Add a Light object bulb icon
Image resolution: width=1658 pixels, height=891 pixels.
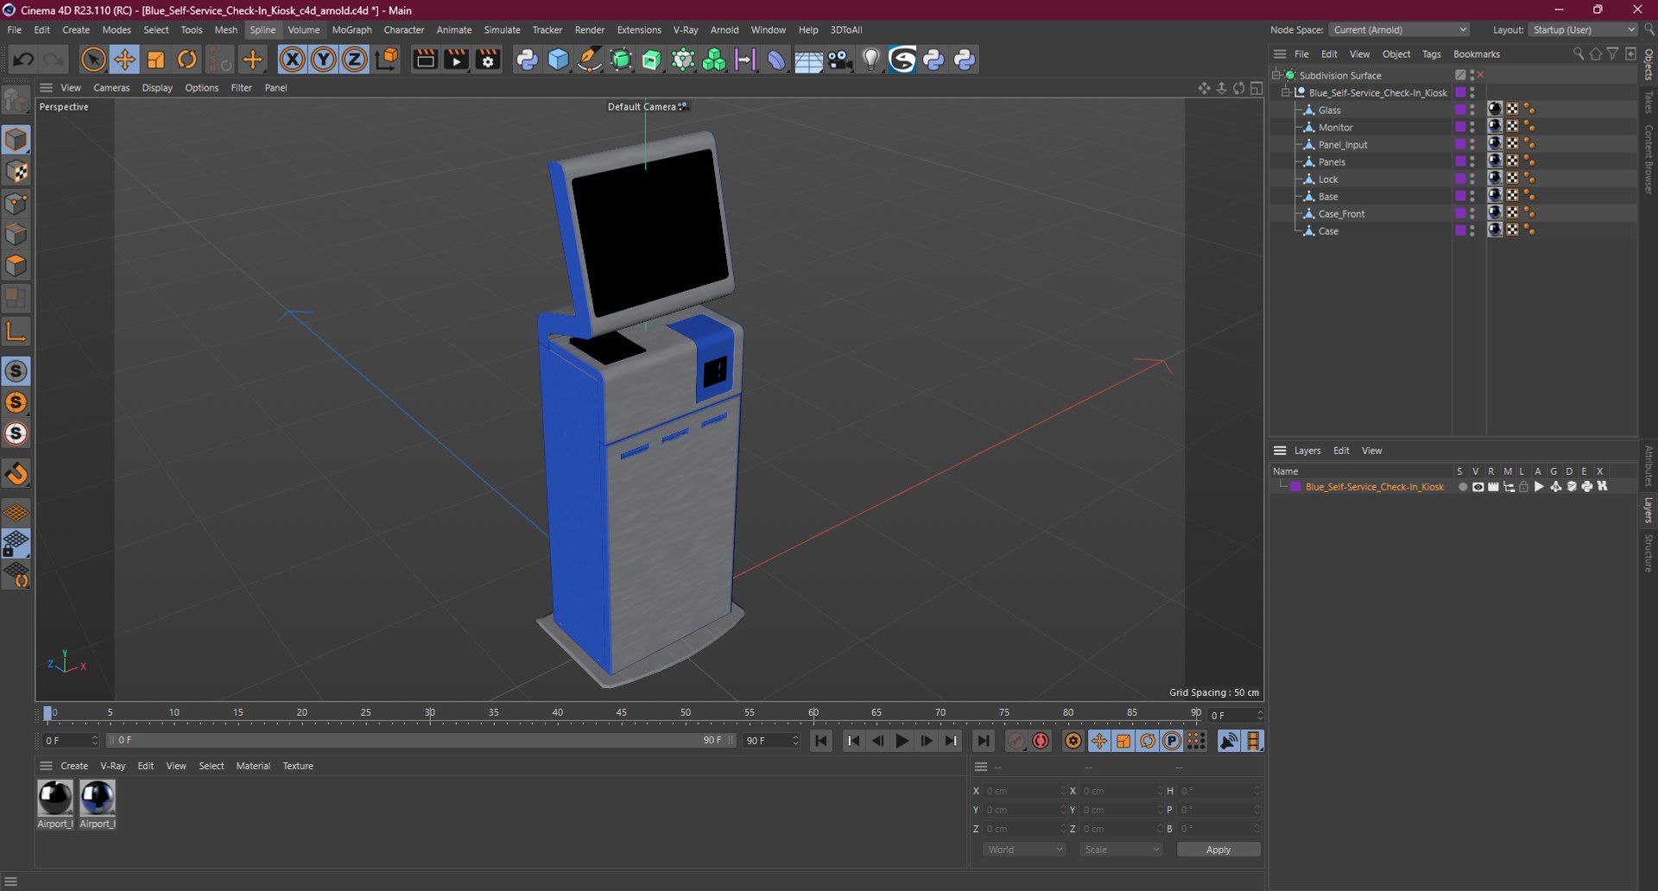coord(871,60)
